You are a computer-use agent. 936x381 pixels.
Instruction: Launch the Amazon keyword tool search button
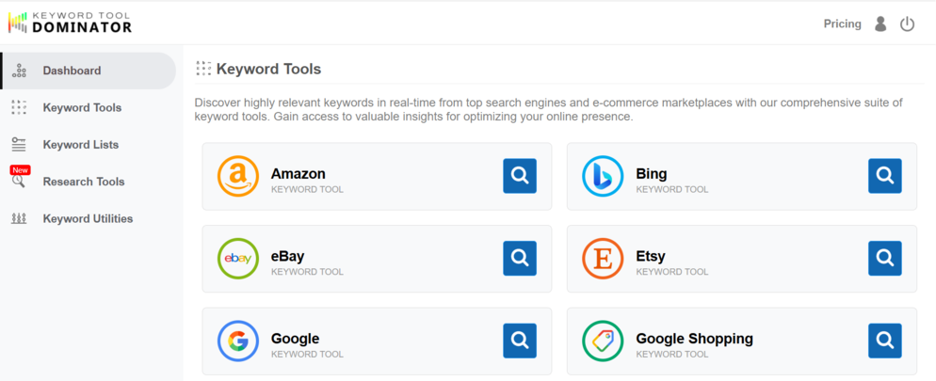520,176
